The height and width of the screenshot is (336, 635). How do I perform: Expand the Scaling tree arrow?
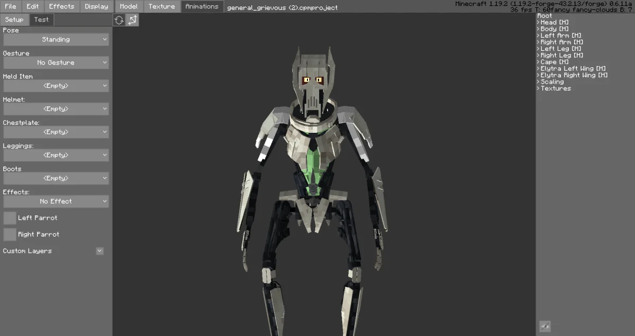[539, 82]
